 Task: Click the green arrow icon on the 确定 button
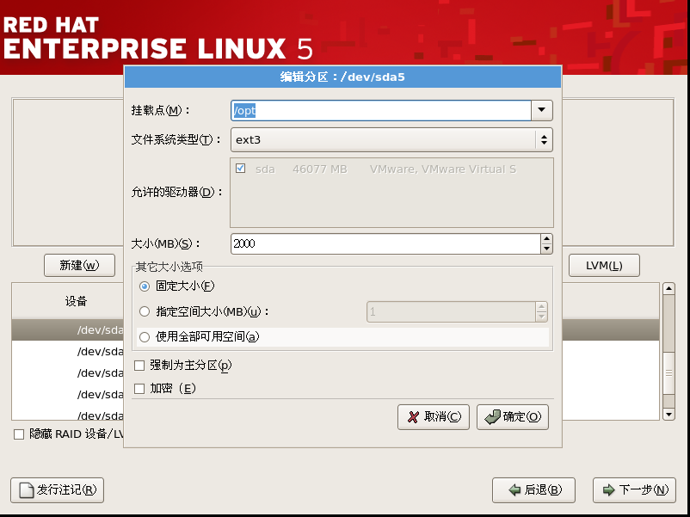point(492,417)
